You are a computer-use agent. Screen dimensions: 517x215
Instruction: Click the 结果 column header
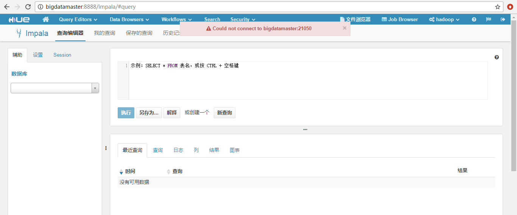[x=462, y=170]
